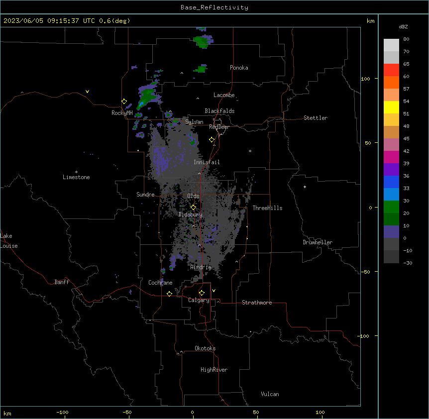Viewport: 429px width, 419px height.
Task: Select the slate 0–10 dBZ legend swatch
Action: click(391, 232)
